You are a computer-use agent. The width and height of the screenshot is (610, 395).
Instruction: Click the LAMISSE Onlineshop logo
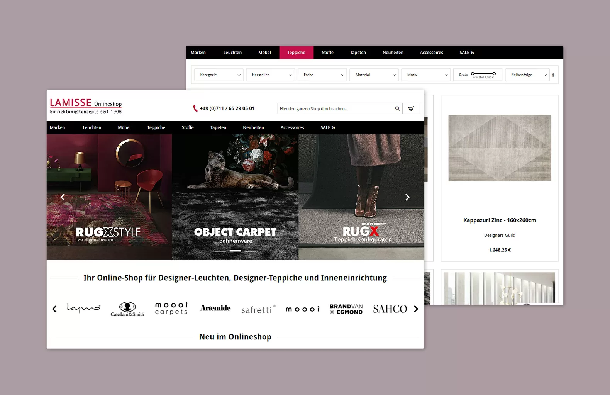[x=86, y=106]
